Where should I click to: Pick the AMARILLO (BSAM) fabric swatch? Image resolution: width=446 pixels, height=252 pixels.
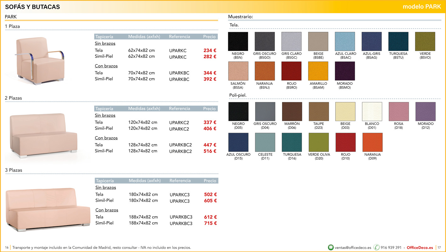318,71
